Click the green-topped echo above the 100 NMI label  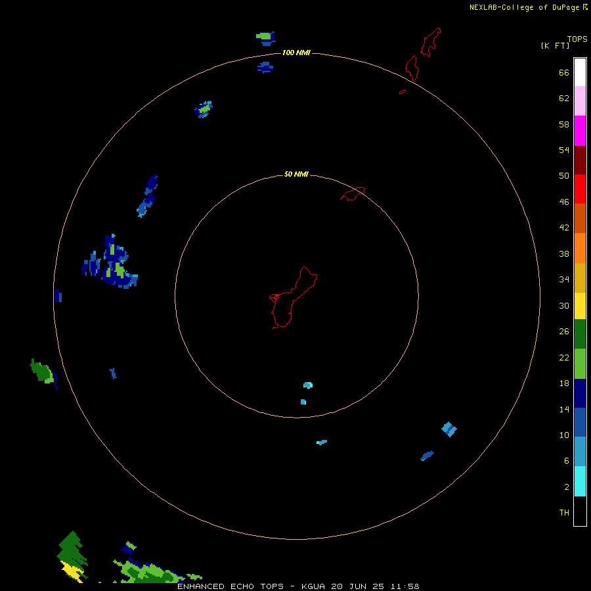266,39
